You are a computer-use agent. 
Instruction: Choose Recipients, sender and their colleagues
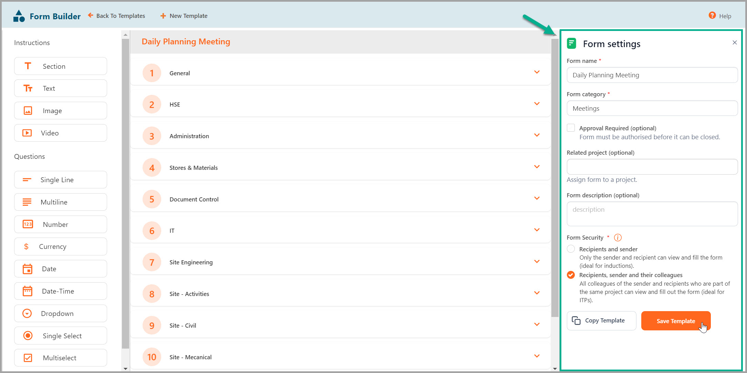click(571, 275)
